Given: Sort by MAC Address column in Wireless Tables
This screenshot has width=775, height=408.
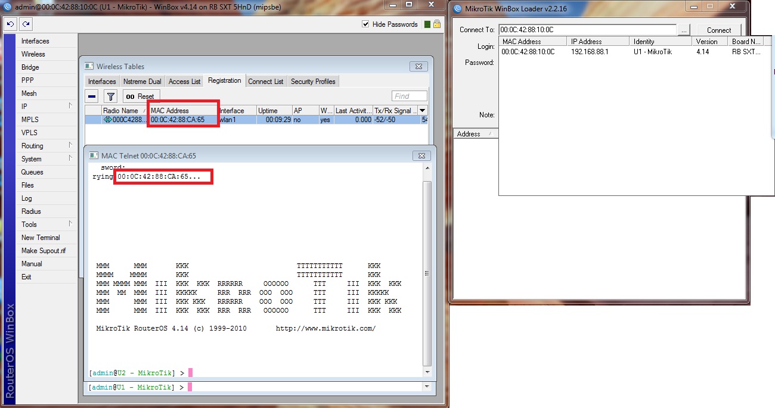Looking at the screenshot, I should tap(184, 111).
